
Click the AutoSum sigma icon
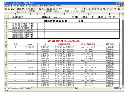[42, 9]
